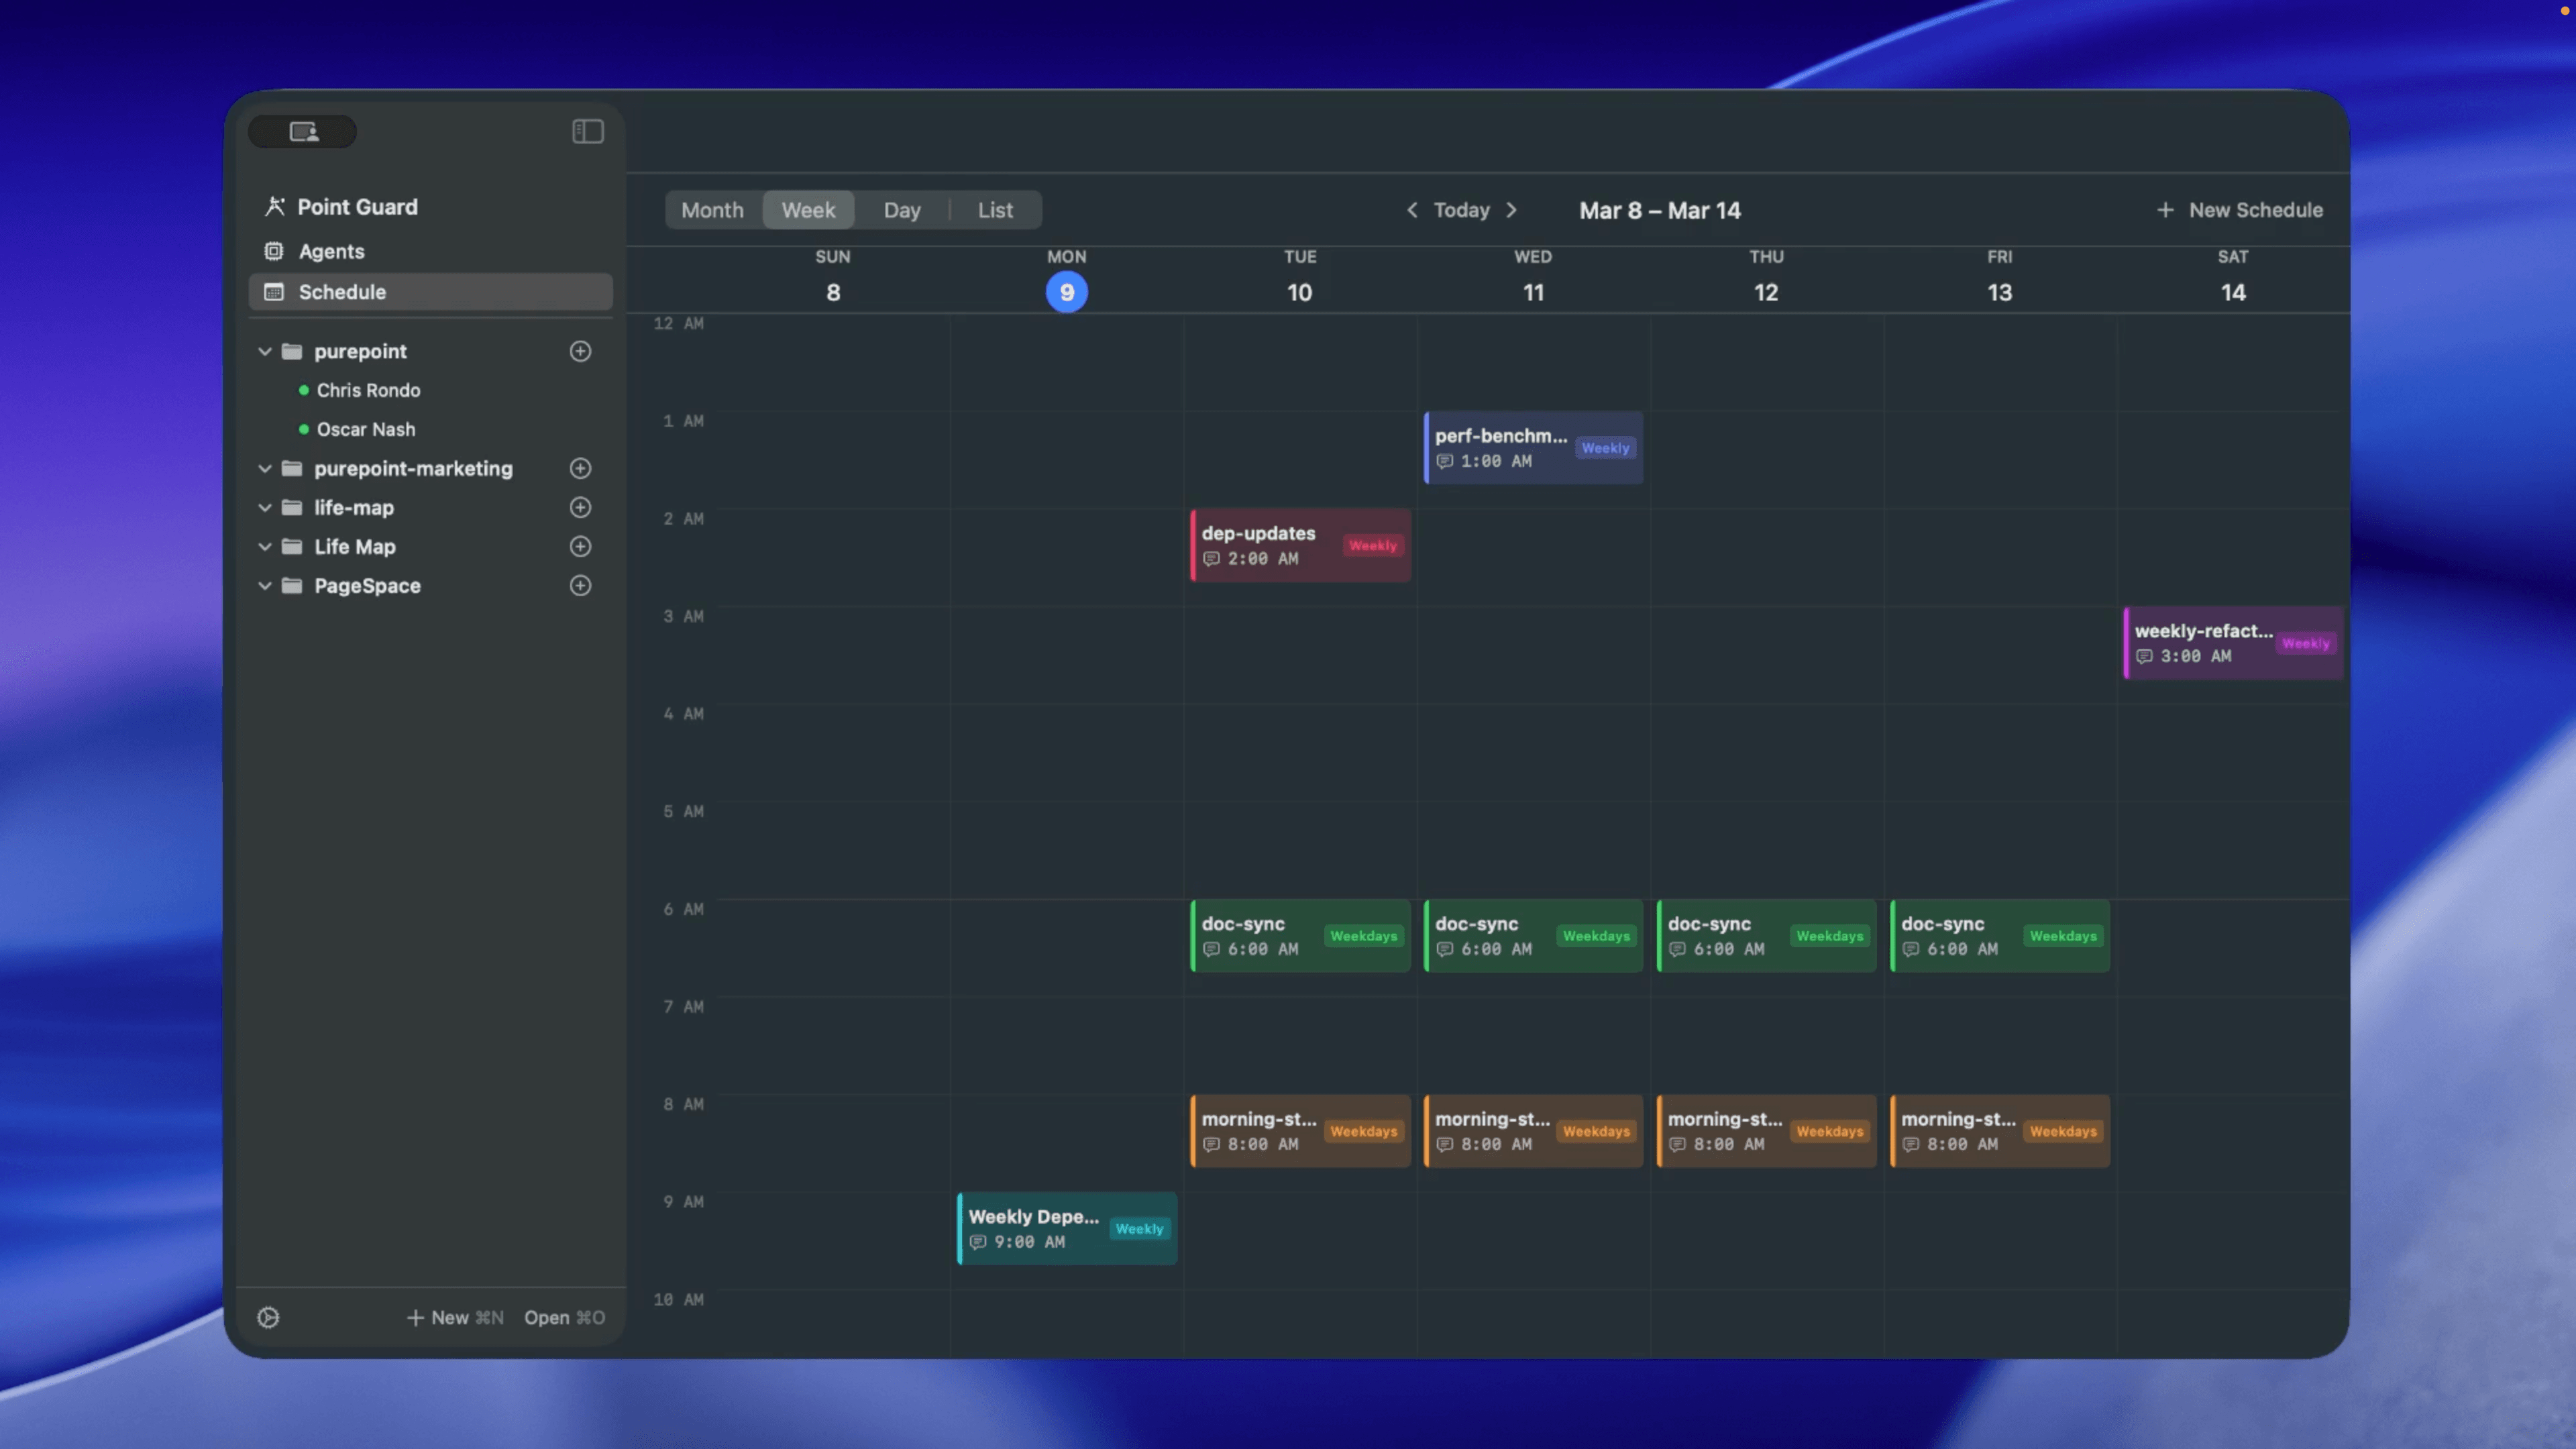Screen dimensions: 2576x1449
Task: Collapse the Life Map folder chevron
Action: pos(265,546)
